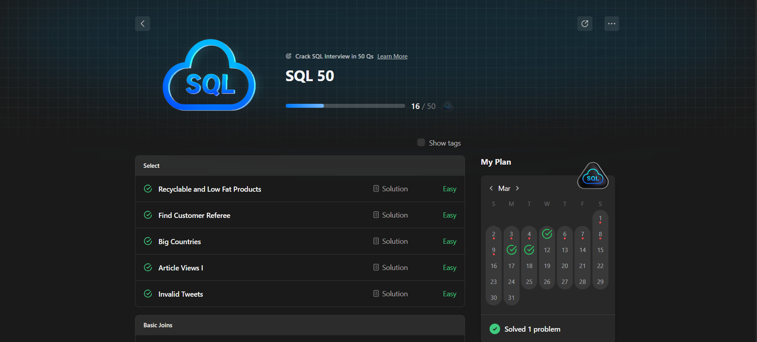Select March 9 in the calendar
757x342 pixels.
point(494,250)
